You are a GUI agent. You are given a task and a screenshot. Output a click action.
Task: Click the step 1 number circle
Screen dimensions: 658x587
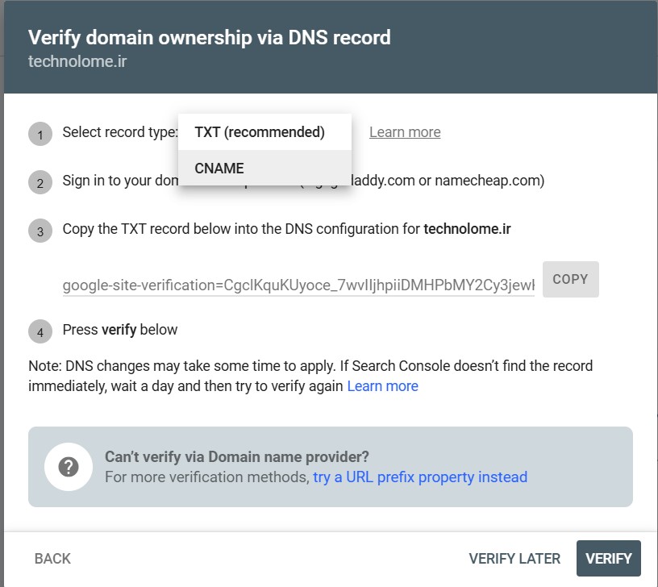40,134
